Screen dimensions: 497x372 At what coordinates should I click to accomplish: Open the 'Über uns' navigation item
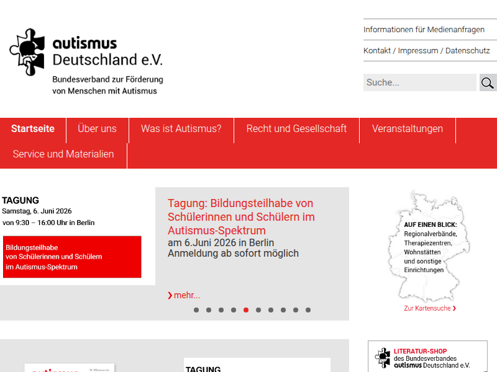[97, 129]
